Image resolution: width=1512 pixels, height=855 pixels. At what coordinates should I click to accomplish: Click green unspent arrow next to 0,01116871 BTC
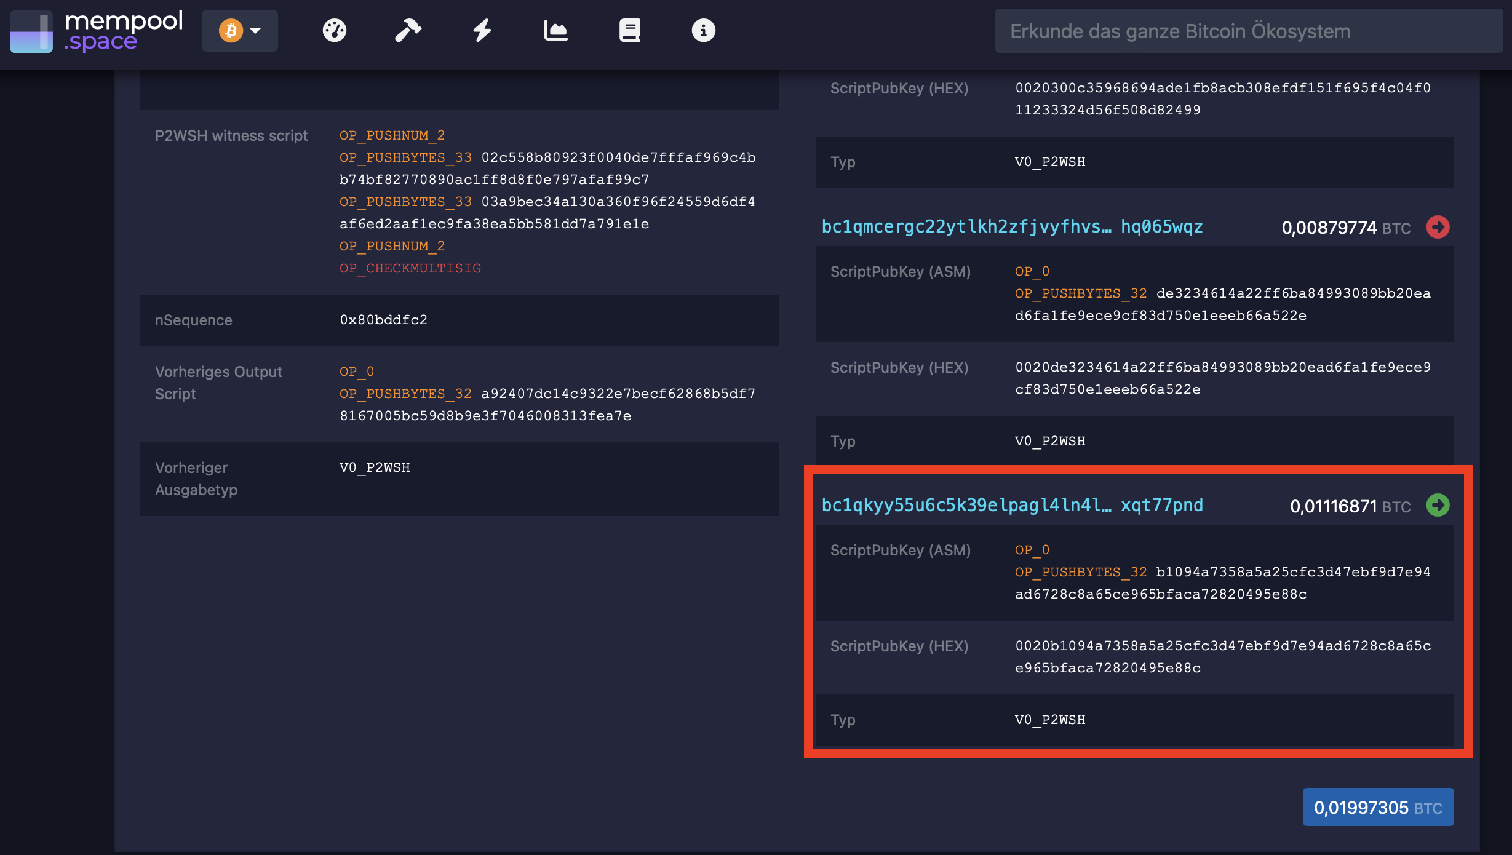tap(1438, 506)
